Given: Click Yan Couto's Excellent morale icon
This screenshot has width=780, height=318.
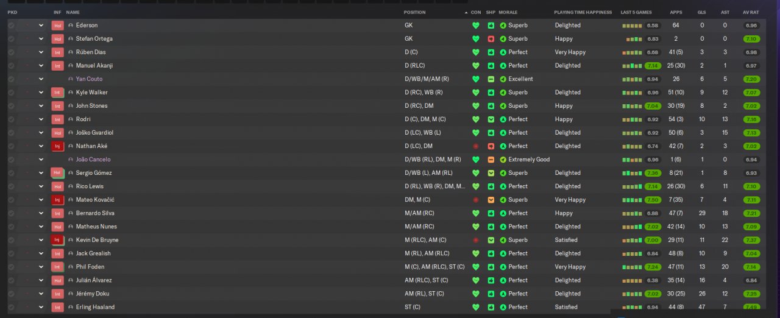Looking at the screenshot, I should (x=503, y=79).
